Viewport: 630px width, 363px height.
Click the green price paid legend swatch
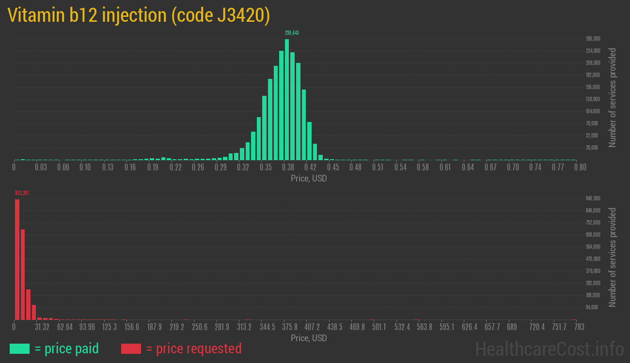point(19,348)
